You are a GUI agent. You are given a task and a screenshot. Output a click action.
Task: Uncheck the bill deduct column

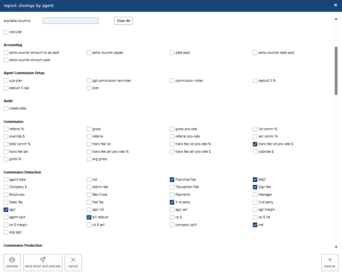pyautogui.click(x=89, y=217)
